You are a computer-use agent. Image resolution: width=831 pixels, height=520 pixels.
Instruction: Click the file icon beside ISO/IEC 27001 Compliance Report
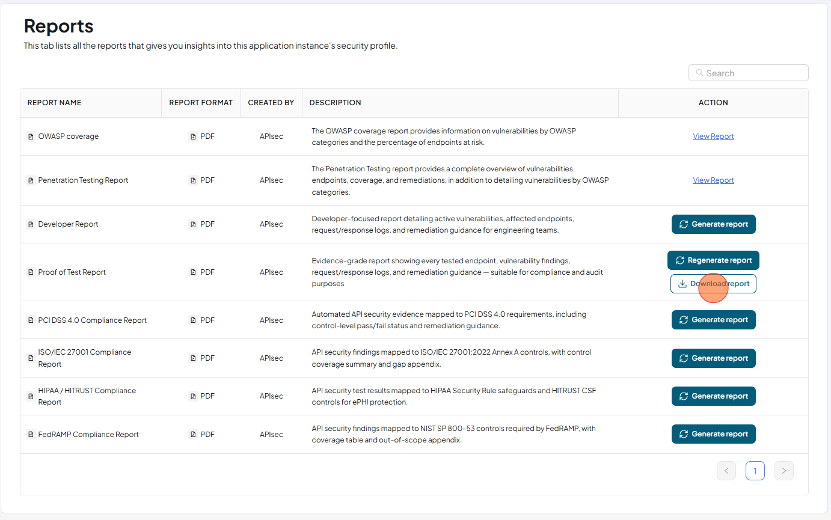[x=31, y=358]
